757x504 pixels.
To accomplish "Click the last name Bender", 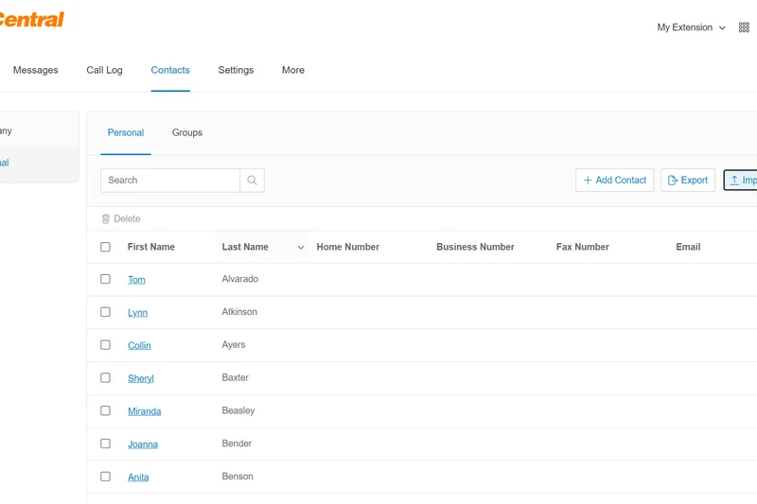I will coord(237,443).
